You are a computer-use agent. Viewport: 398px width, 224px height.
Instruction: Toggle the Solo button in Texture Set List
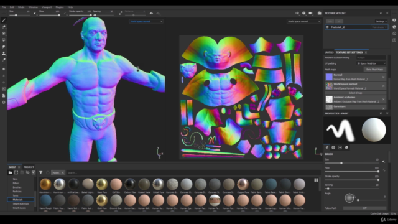tap(330, 21)
